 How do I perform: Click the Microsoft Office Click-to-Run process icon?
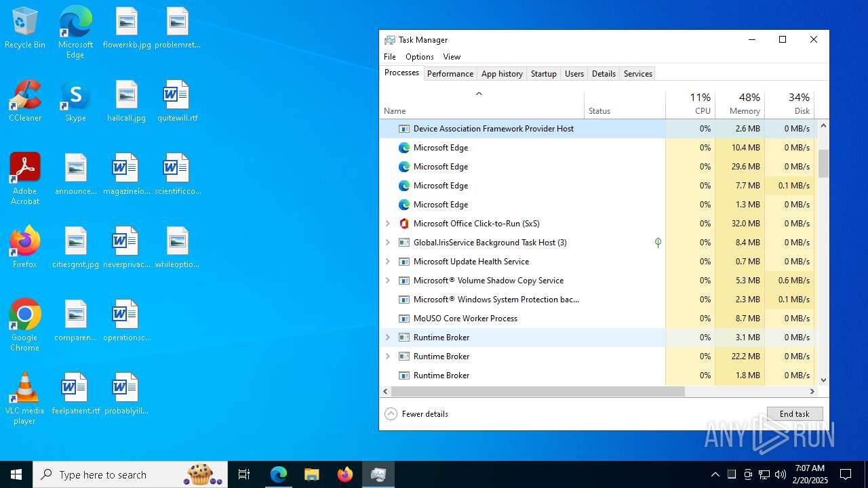pyautogui.click(x=404, y=224)
